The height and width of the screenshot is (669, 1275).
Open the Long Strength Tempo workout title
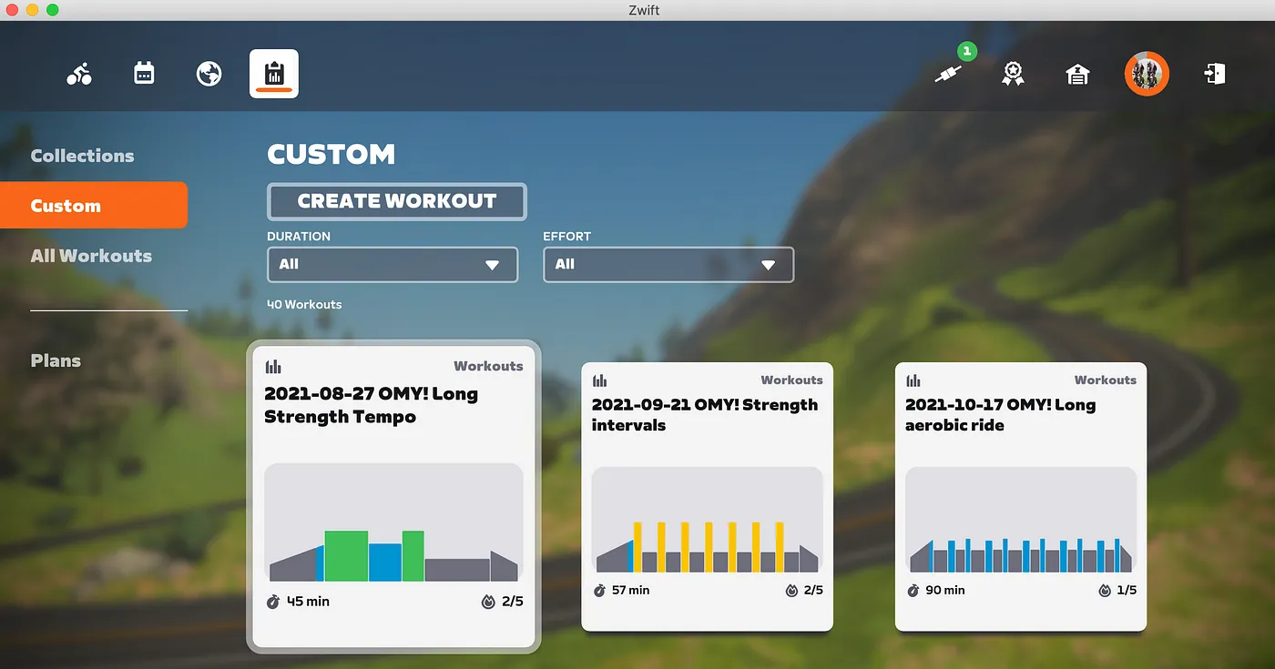click(x=372, y=405)
